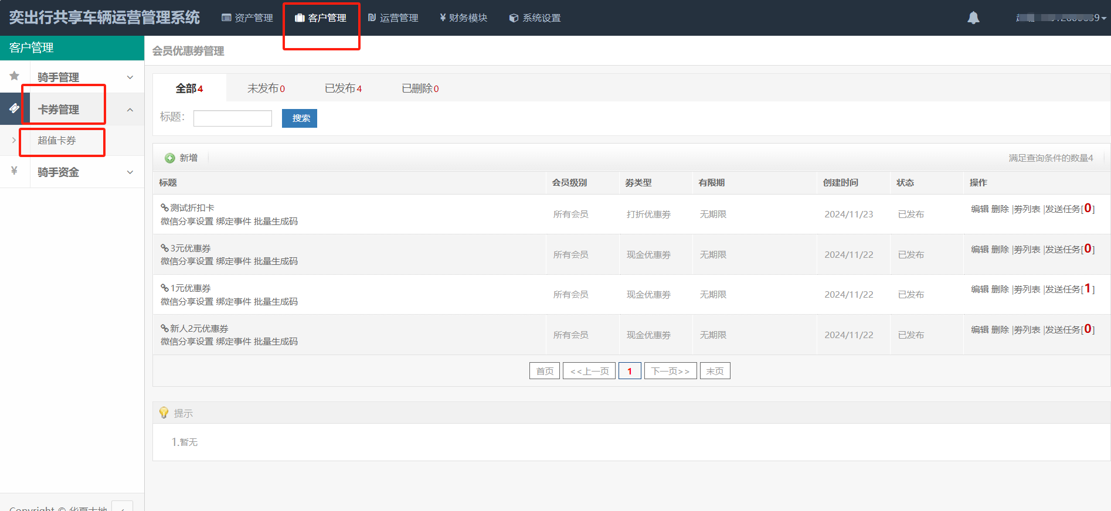The image size is (1111, 511).
Task: Click the link icon beside 新人2元优惠券
Action: tap(165, 328)
